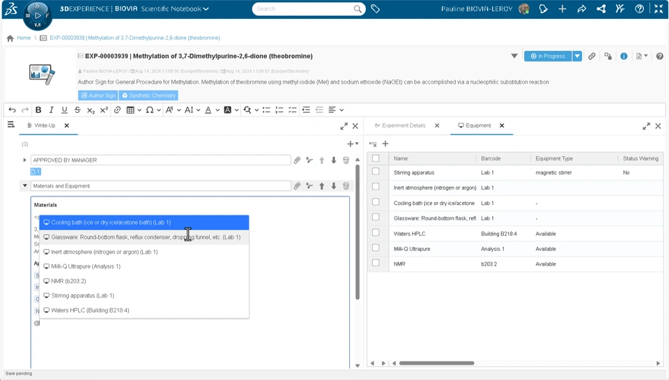The width and height of the screenshot is (669, 380).
Task: Switch to the Experiment Details tab
Action: 400,126
